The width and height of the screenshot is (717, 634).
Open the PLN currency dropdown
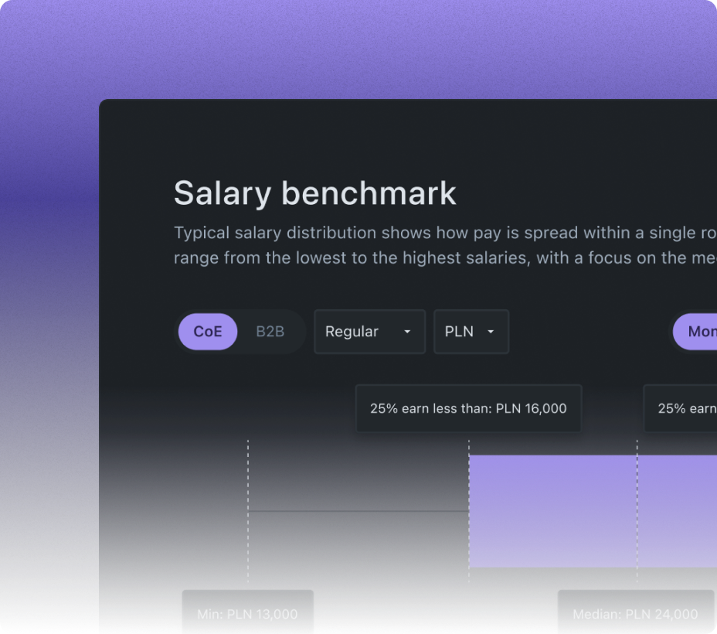click(x=471, y=332)
